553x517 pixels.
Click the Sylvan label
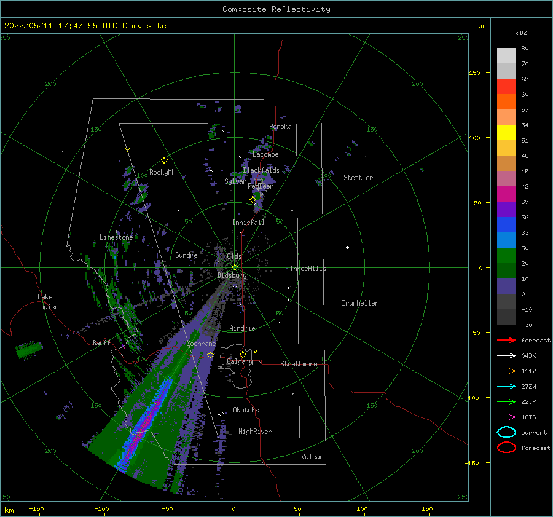[235, 181]
